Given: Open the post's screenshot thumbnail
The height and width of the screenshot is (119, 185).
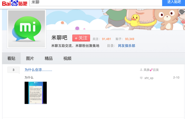Looking at the screenshot, I should 36,93.
